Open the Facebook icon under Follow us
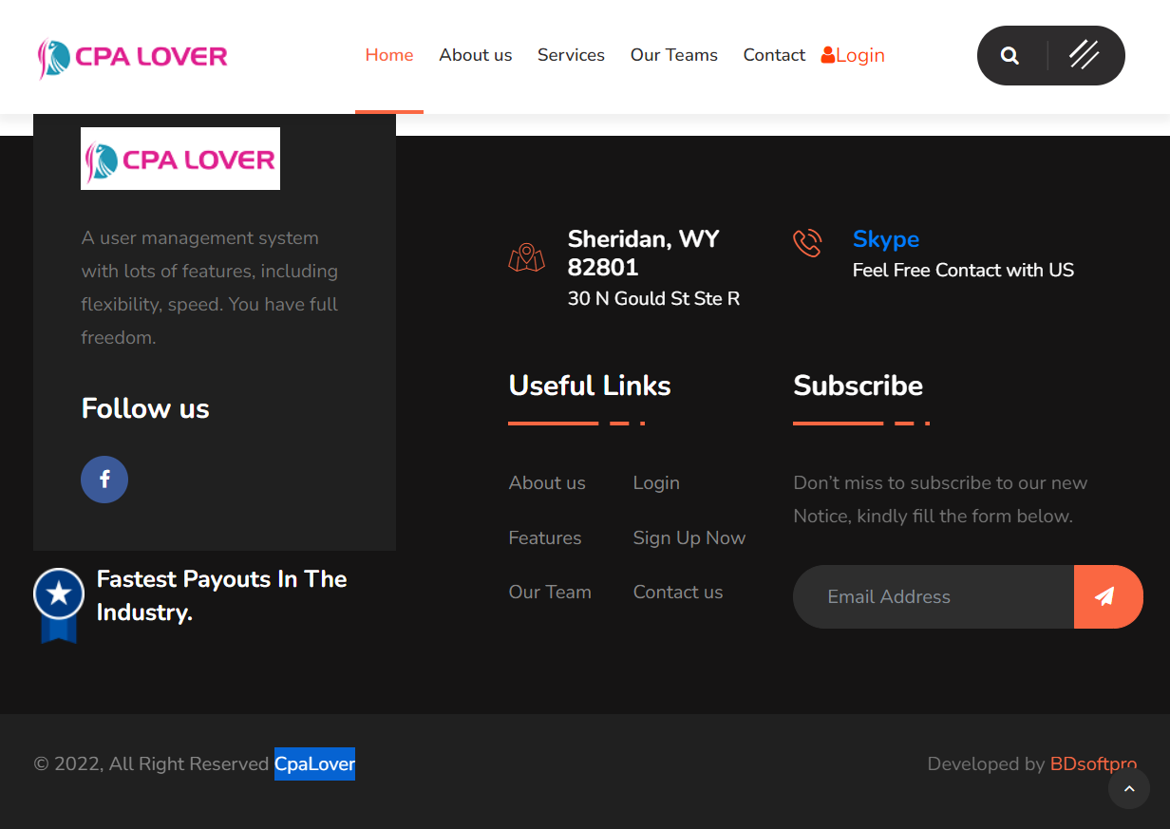Viewport: 1170px width, 829px height. pyautogui.click(x=104, y=480)
